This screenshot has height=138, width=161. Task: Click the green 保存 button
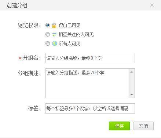(119, 126)
